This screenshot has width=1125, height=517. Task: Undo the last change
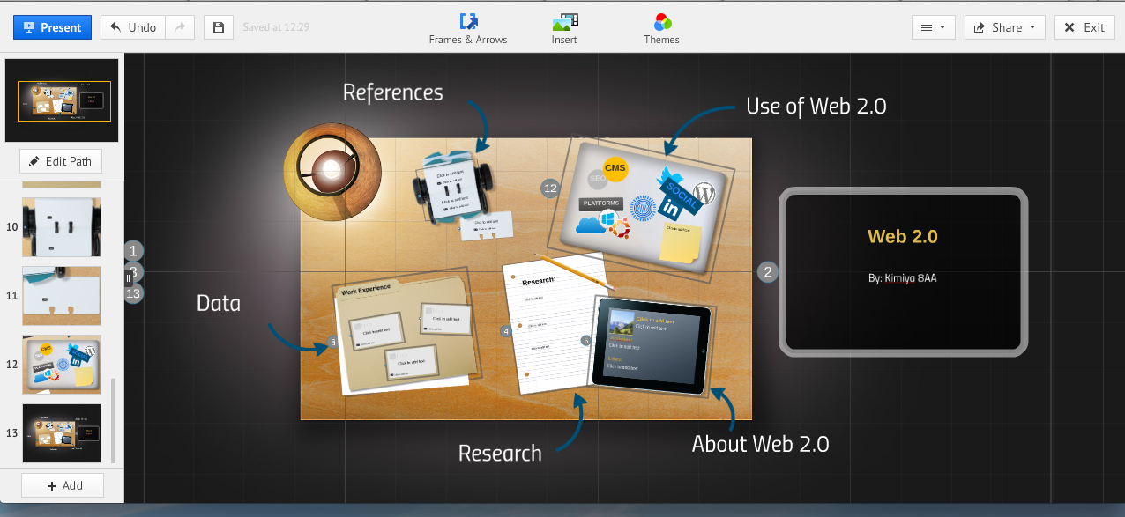click(x=132, y=27)
